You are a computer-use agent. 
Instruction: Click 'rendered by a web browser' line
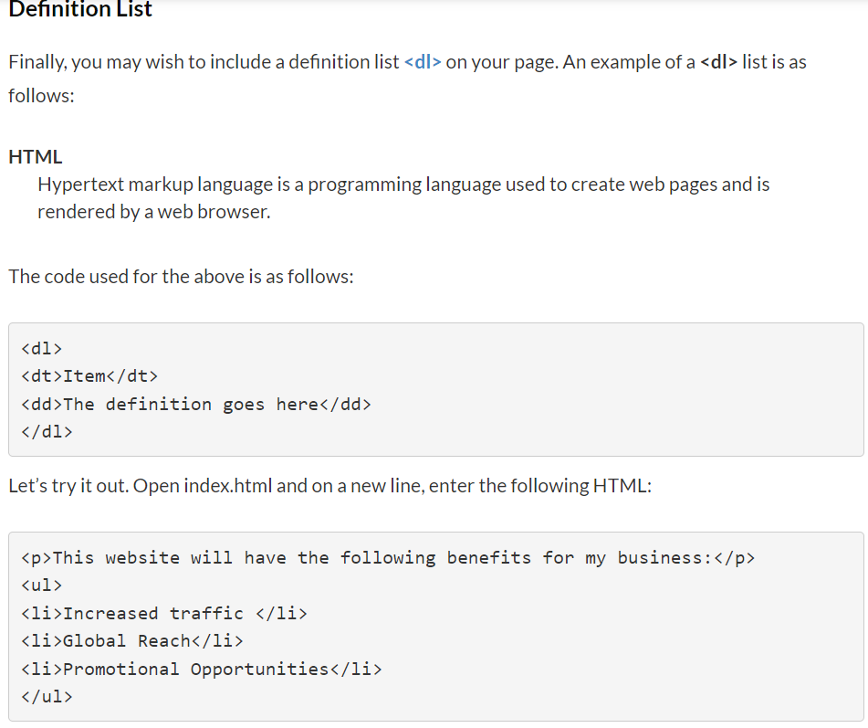tap(153, 212)
